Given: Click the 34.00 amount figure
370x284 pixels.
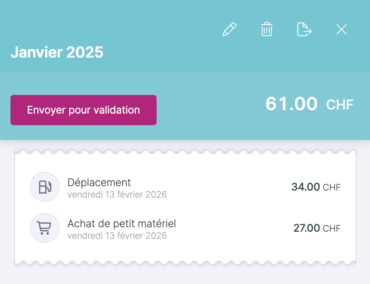Looking at the screenshot, I should (305, 187).
